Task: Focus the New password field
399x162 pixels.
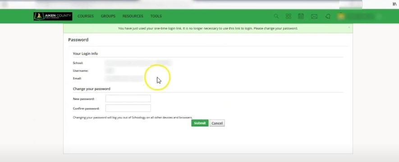Action: coord(128,99)
